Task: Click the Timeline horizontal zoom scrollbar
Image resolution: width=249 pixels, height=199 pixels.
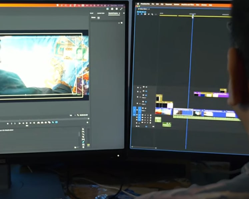Action: click(144, 148)
